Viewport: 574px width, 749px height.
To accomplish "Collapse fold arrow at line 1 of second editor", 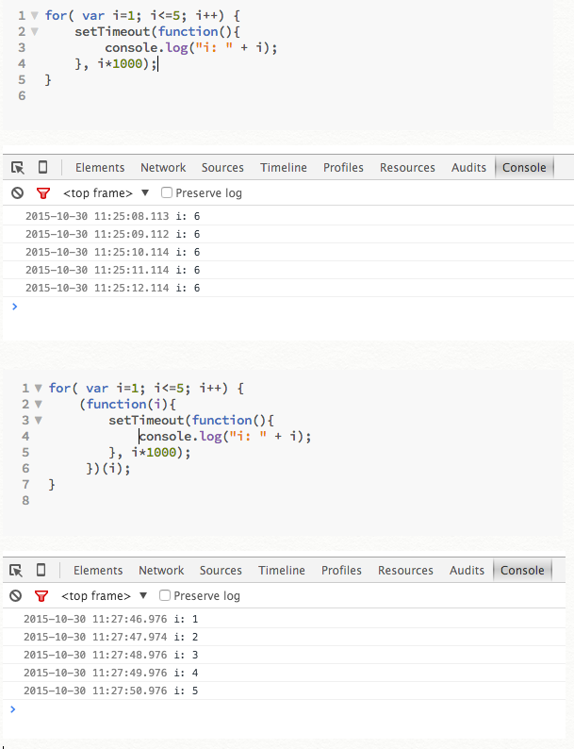I will (38, 389).
